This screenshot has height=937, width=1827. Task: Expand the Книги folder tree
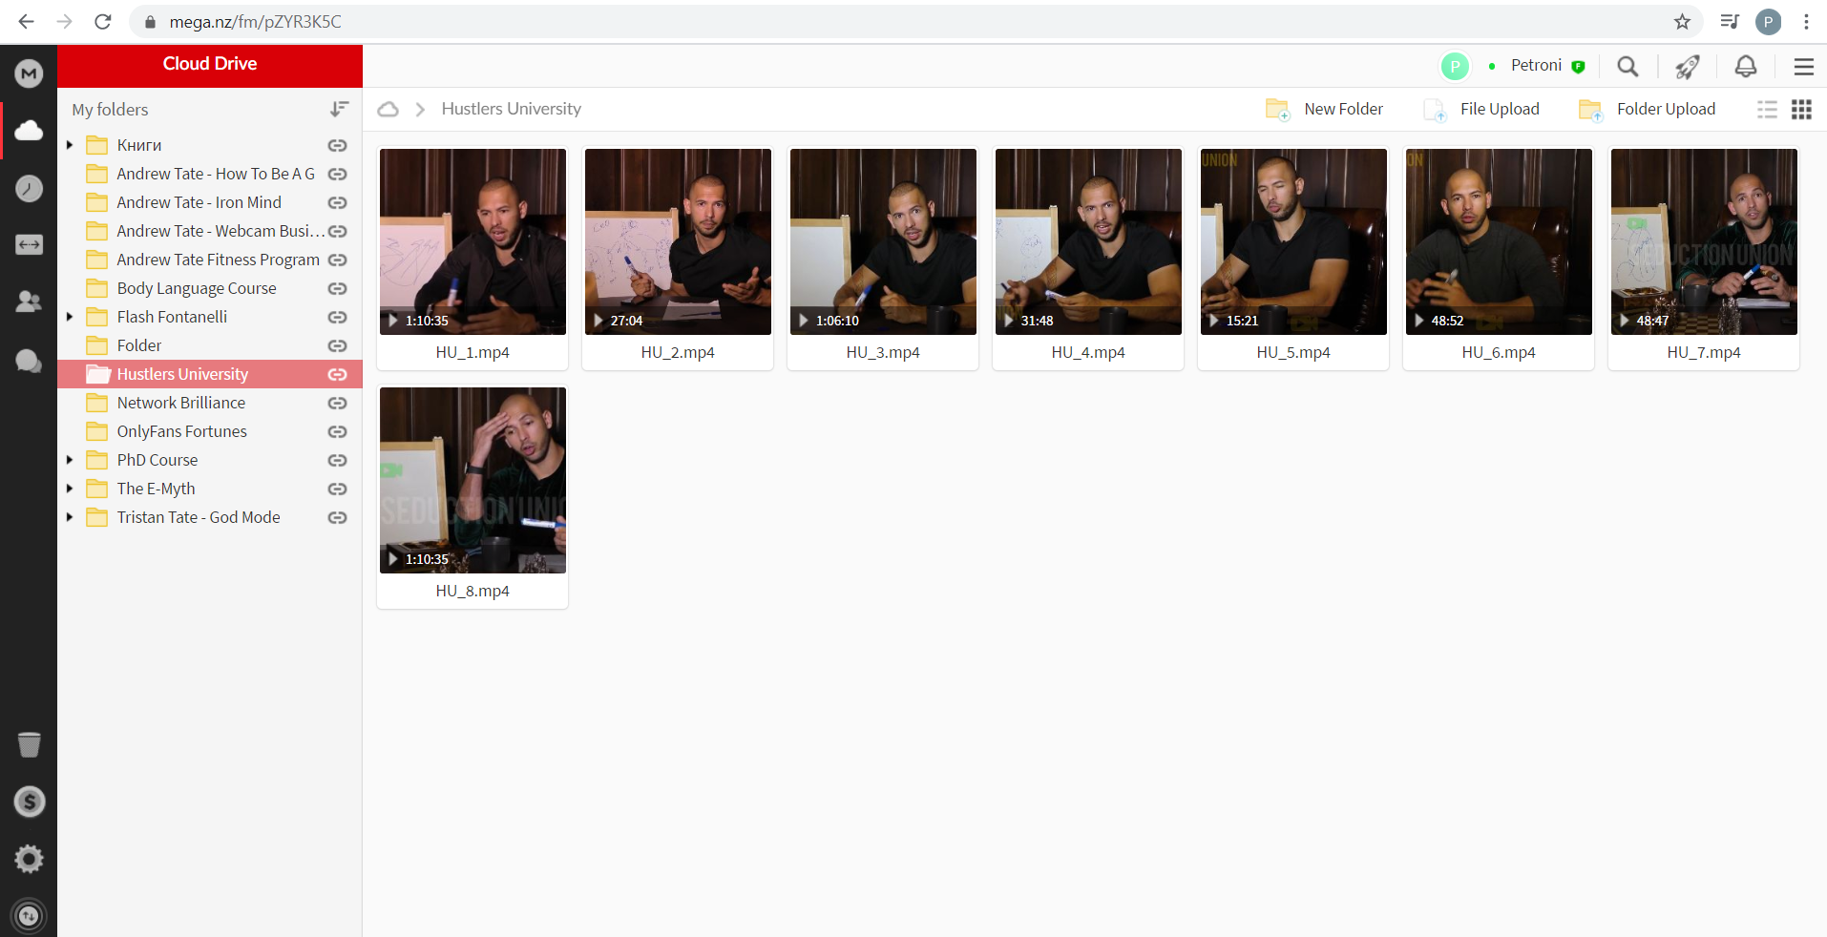point(70,145)
